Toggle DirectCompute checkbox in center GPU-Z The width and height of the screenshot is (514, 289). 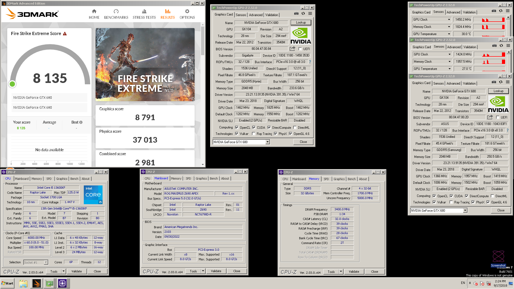pyautogui.click(x=269, y=128)
